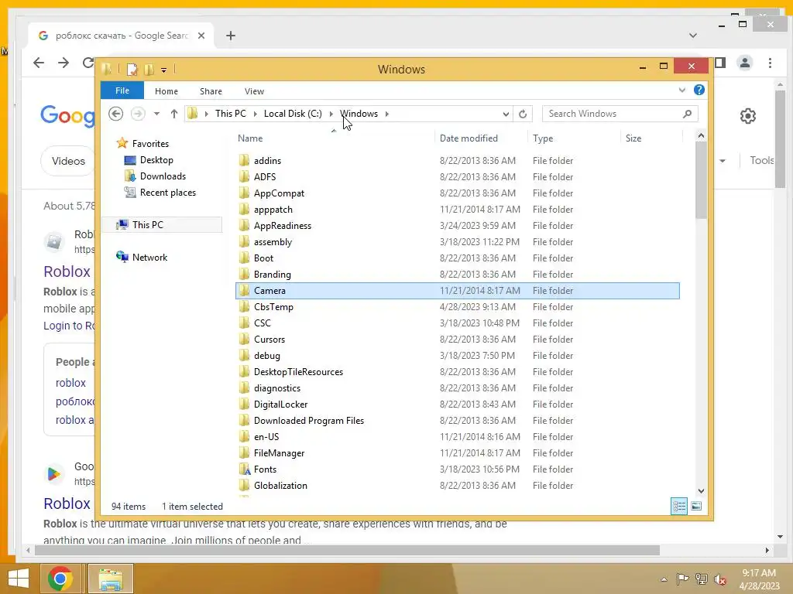This screenshot has width=793, height=594.
Task: Select Favorites in navigation pane
Action: click(150, 143)
